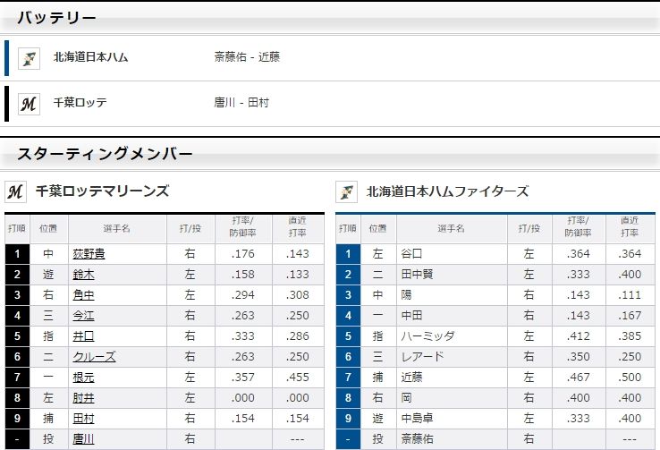This screenshot has width=660, height=450.
Task: Click Chiba Lotte M logo in battery section
Action: (x=29, y=104)
